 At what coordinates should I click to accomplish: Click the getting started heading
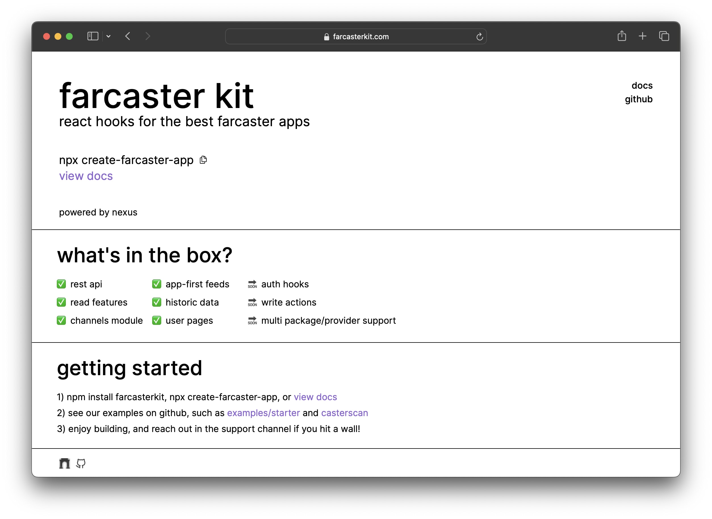pos(129,368)
